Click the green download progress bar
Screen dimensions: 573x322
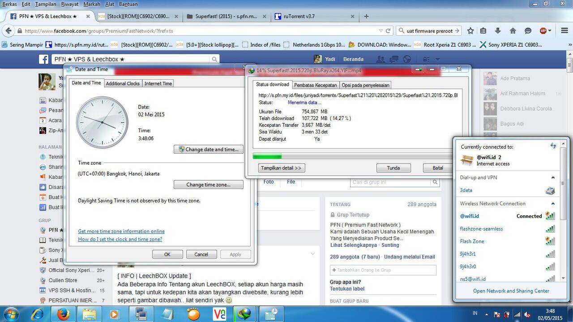pyautogui.click(x=267, y=156)
